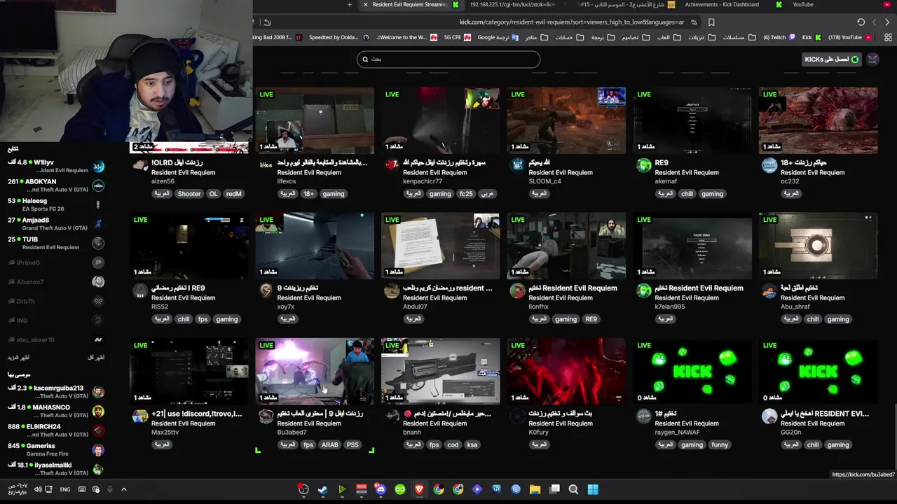Click the 'RE9' tag under lionfhx
897x504 pixels.
tap(591, 319)
